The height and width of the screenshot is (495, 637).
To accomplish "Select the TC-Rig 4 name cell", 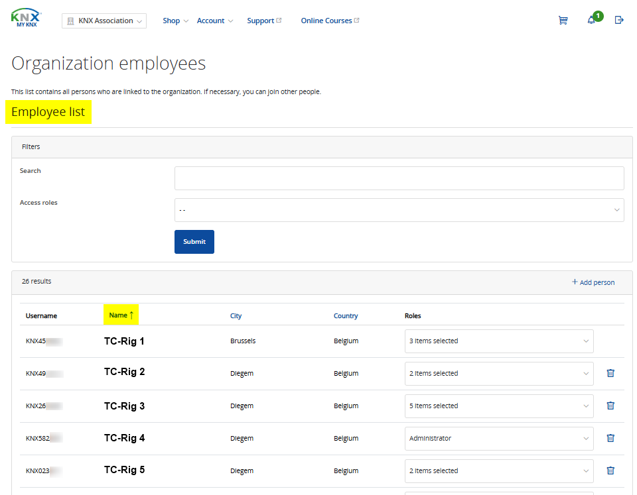I will pos(124,438).
